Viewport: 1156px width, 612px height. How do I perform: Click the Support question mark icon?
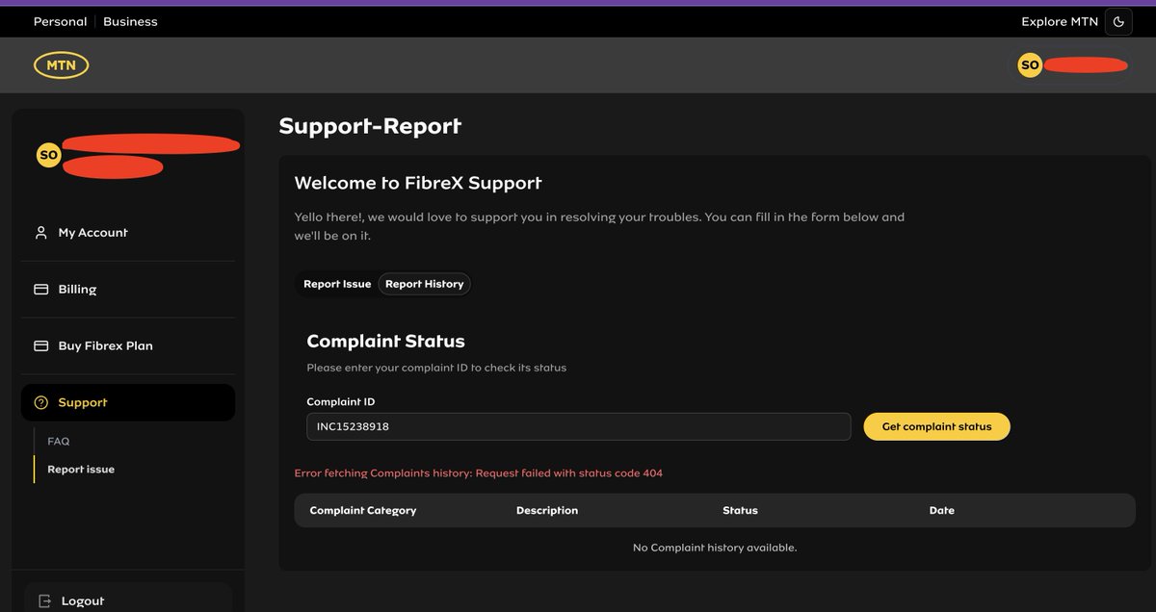tap(40, 402)
